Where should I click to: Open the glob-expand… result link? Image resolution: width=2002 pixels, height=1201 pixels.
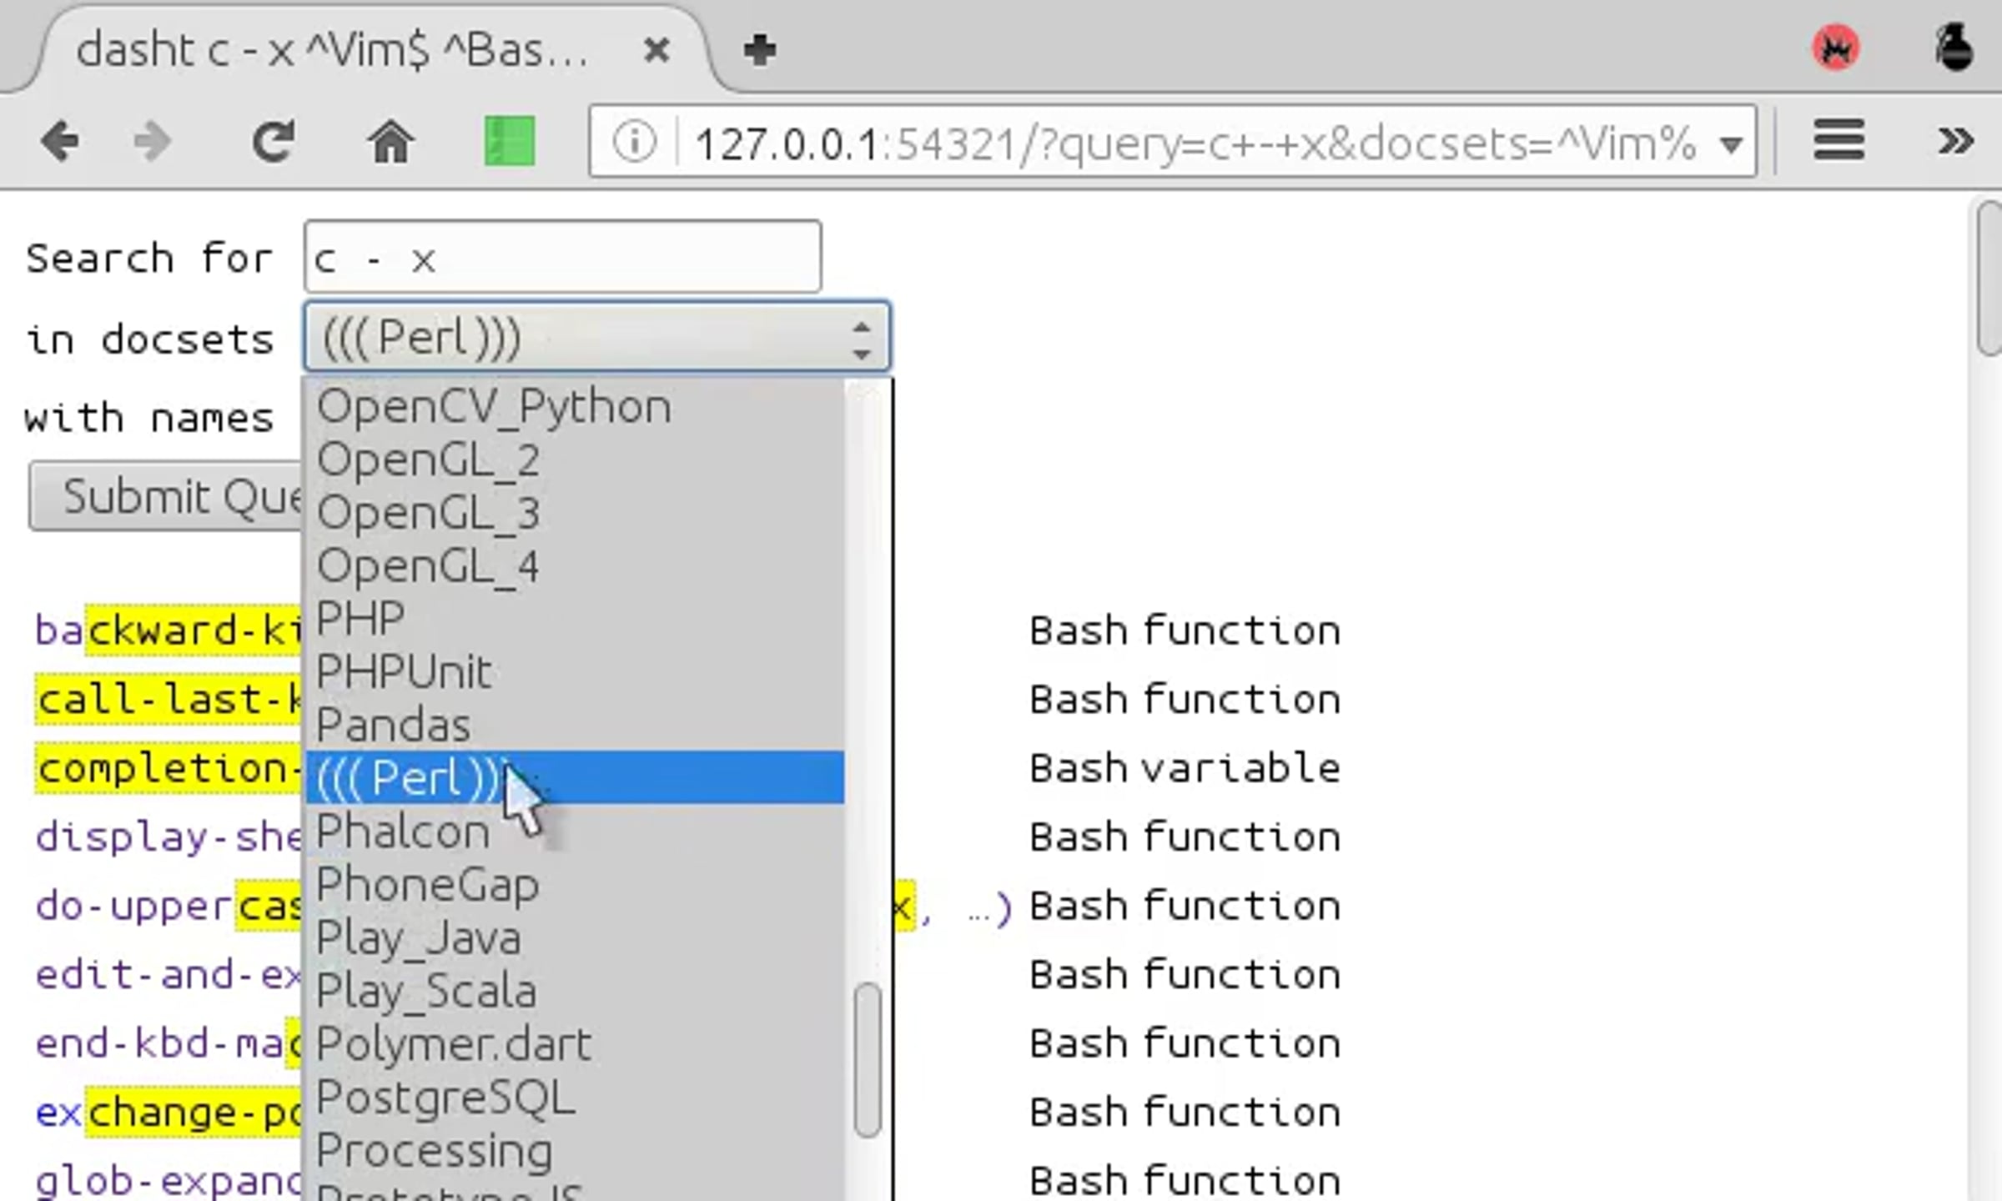coord(169,1182)
